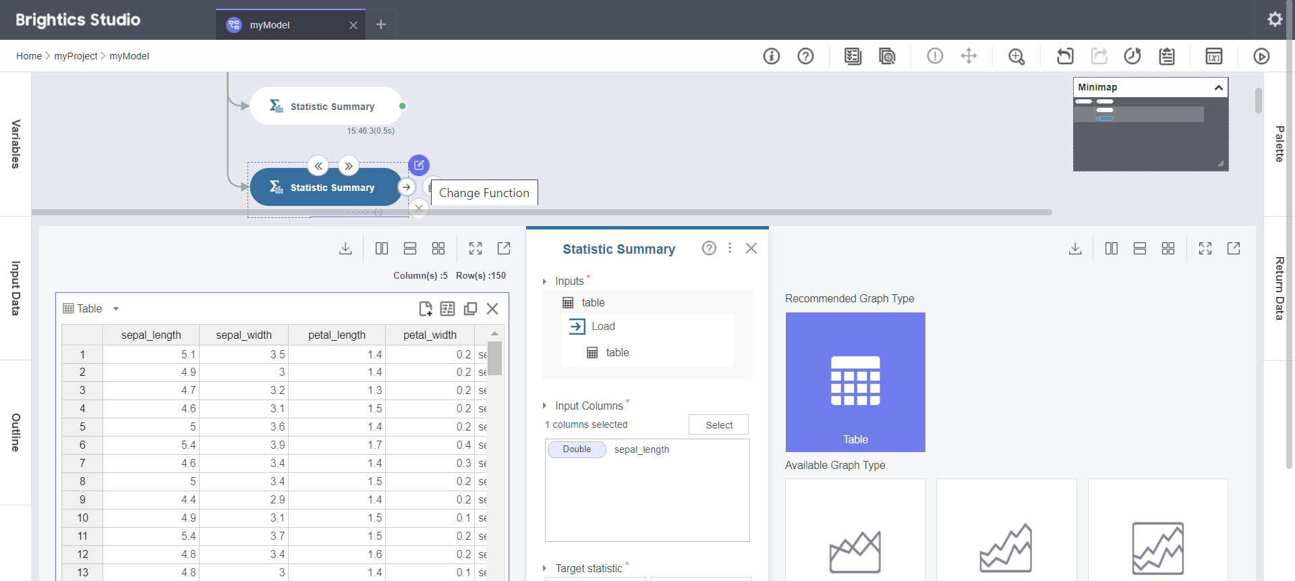This screenshot has width=1295, height=581.
Task: Go to myProject breadcrumb
Action: 76,56
